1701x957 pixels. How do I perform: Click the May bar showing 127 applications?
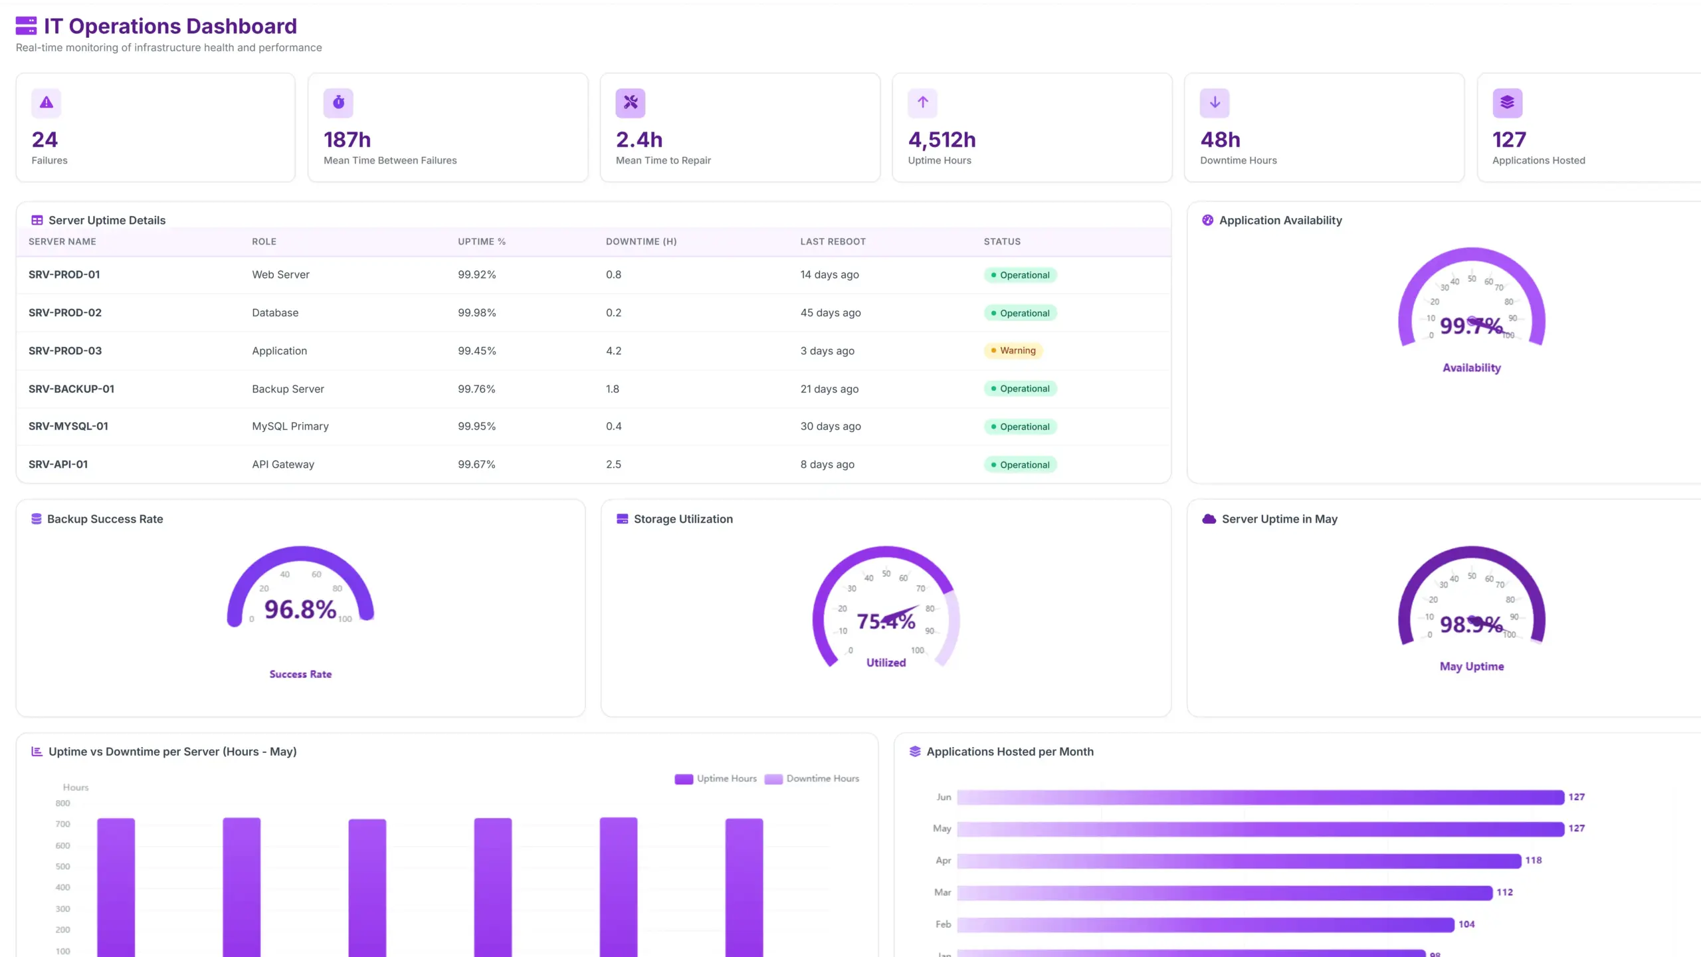tap(1260, 829)
